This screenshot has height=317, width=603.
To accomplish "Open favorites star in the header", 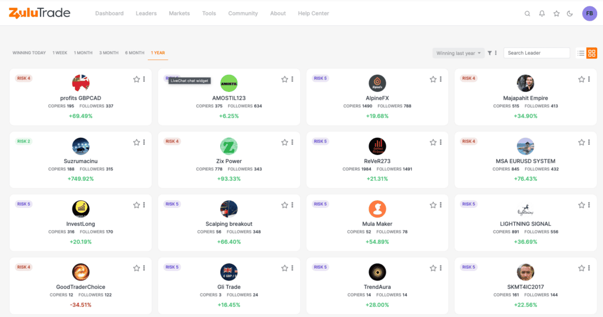I will point(556,14).
